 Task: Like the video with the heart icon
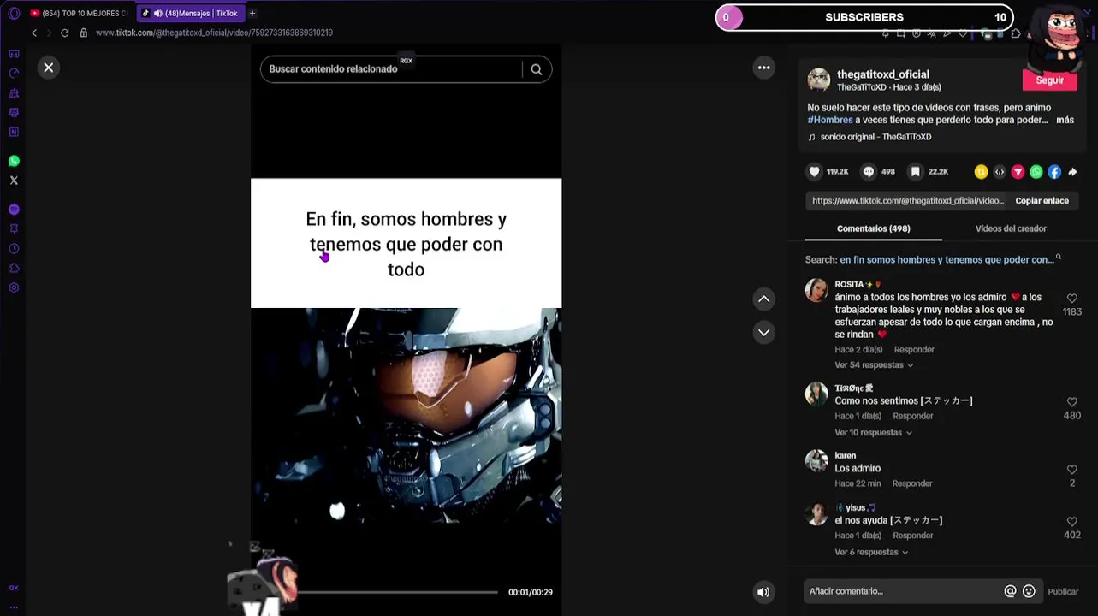pyautogui.click(x=814, y=172)
